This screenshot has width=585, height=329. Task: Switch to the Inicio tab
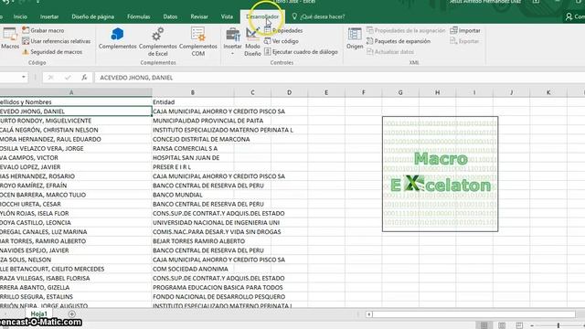[20, 16]
